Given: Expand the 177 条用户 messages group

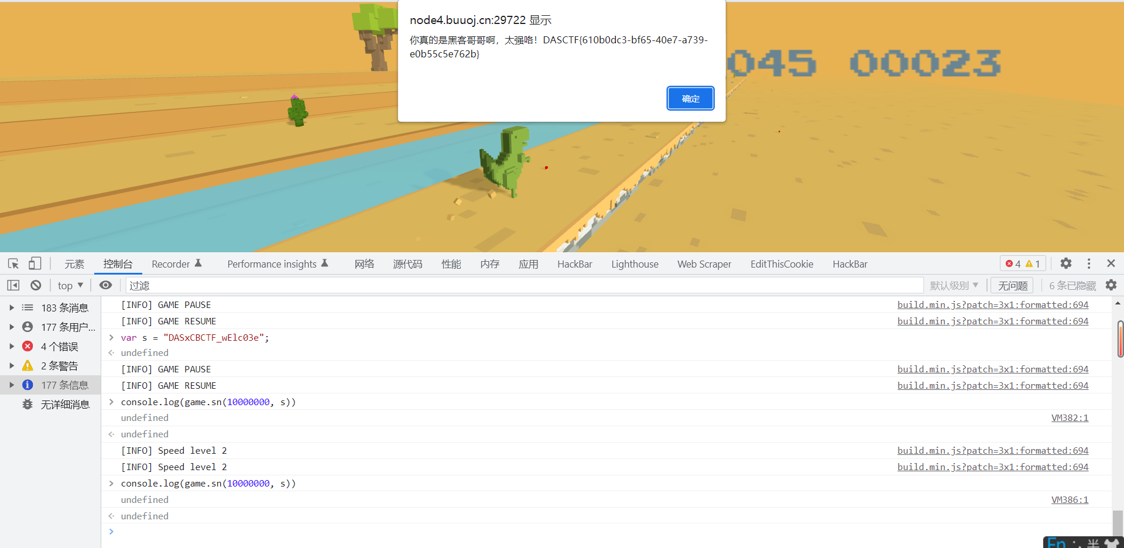Looking at the screenshot, I should (12, 327).
